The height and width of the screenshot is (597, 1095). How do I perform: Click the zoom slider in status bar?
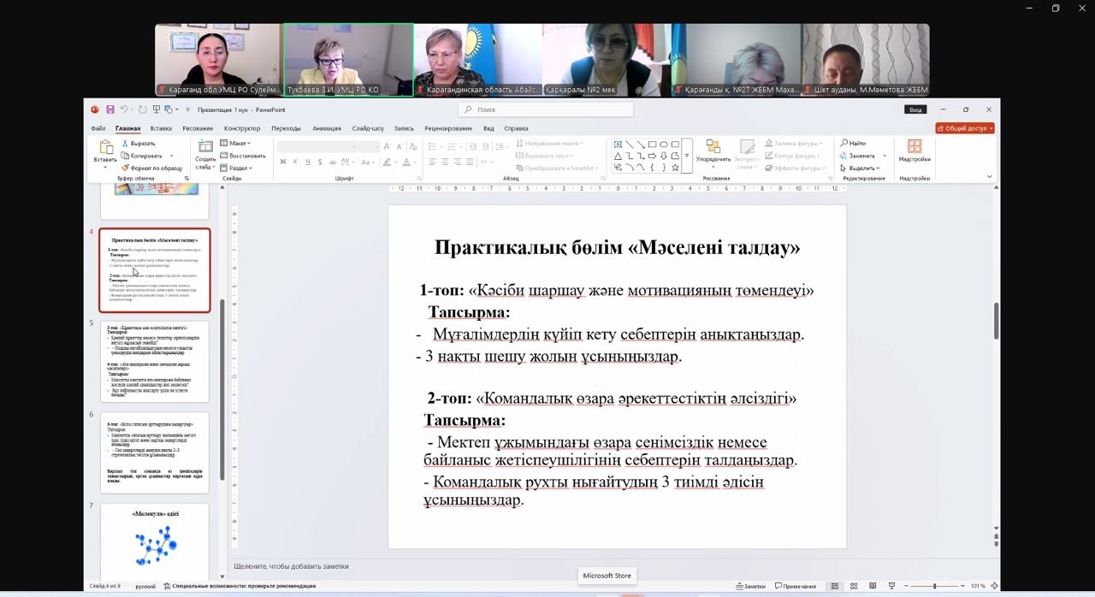[934, 586]
